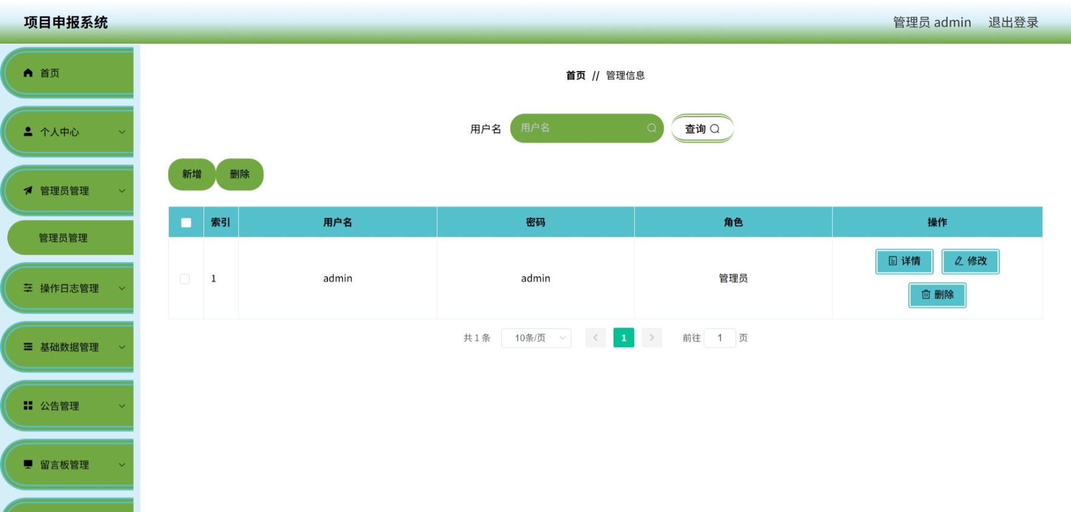
Task: Click the 共 1 条 total count text
Action: tap(477, 338)
